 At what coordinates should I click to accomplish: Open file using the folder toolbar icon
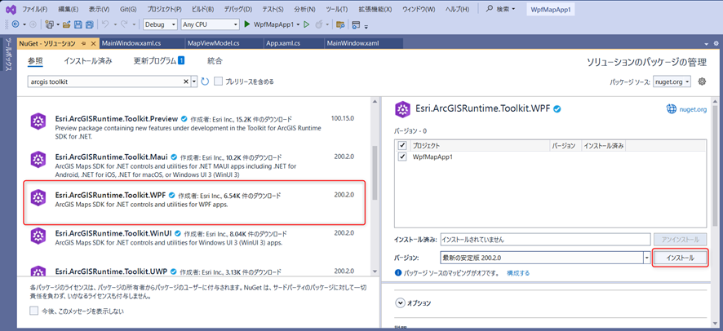(67, 24)
